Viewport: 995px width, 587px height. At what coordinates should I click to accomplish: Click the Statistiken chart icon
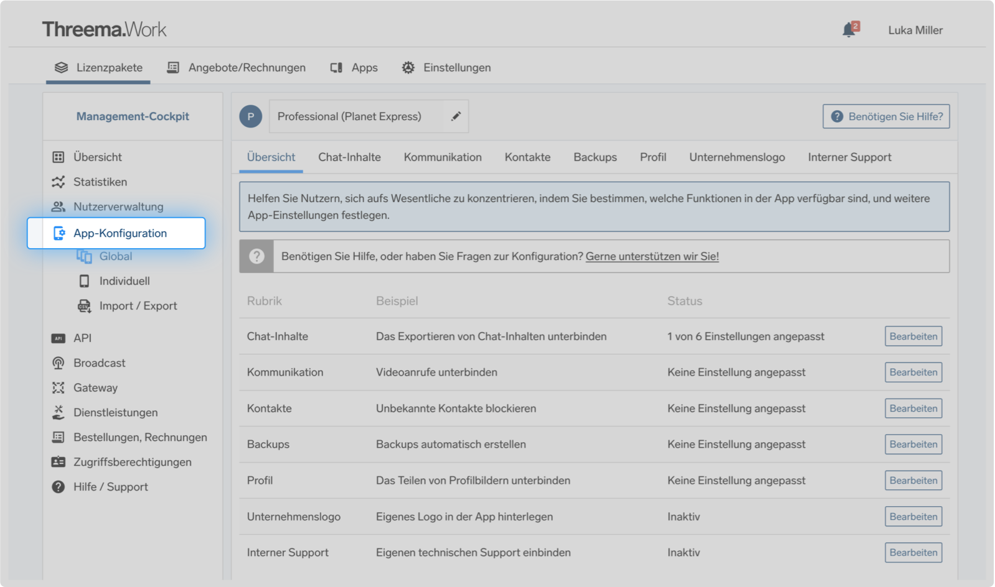pos(59,182)
